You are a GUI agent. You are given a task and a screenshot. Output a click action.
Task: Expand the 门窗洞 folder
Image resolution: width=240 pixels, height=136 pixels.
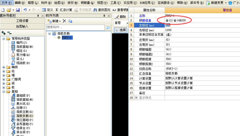(4, 79)
